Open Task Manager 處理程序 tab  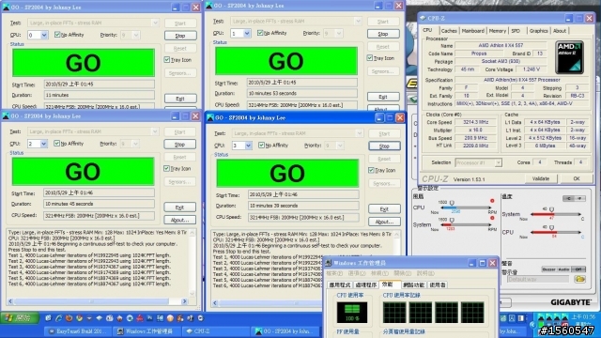coord(365,285)
